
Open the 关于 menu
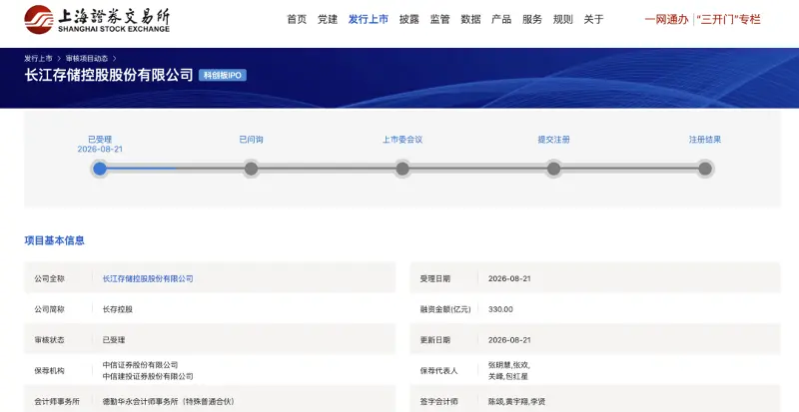click(593, 19)
